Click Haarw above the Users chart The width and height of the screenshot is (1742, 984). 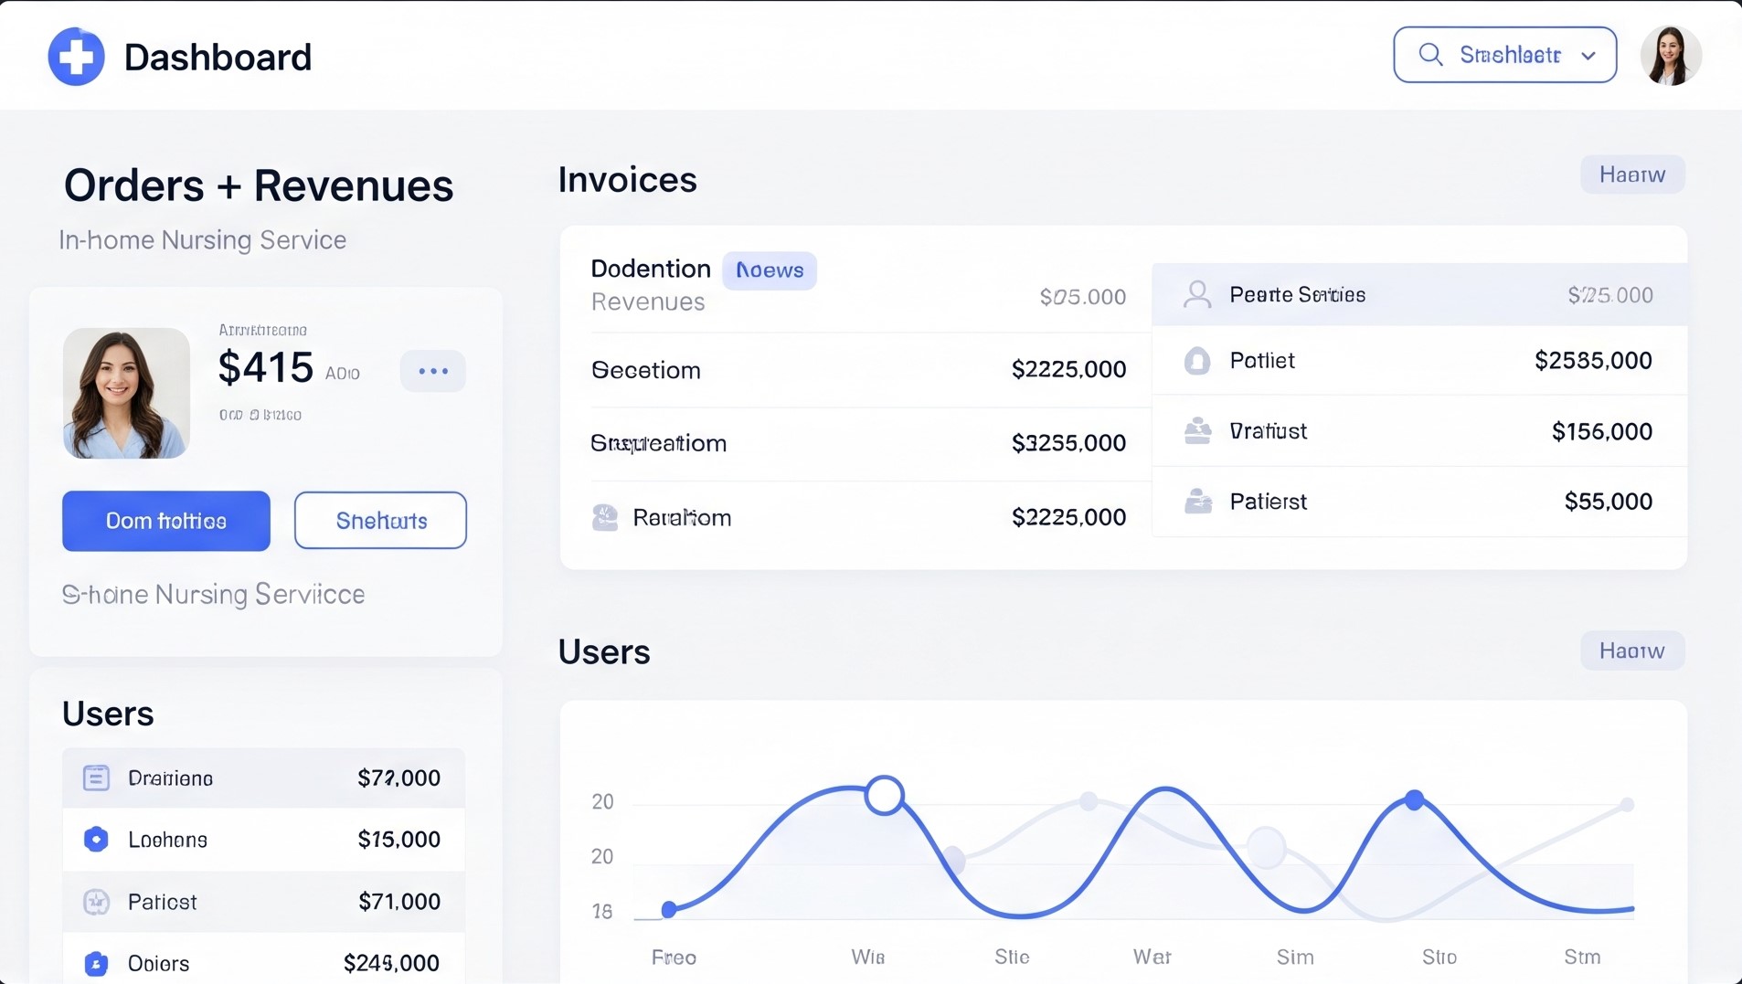[x=1631, y=651]
